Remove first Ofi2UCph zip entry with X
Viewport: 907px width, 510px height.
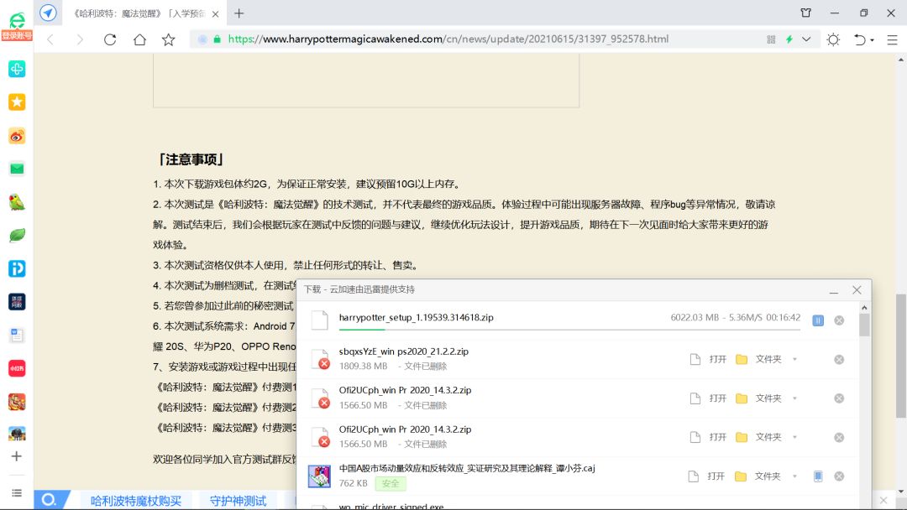coord(839,398)
